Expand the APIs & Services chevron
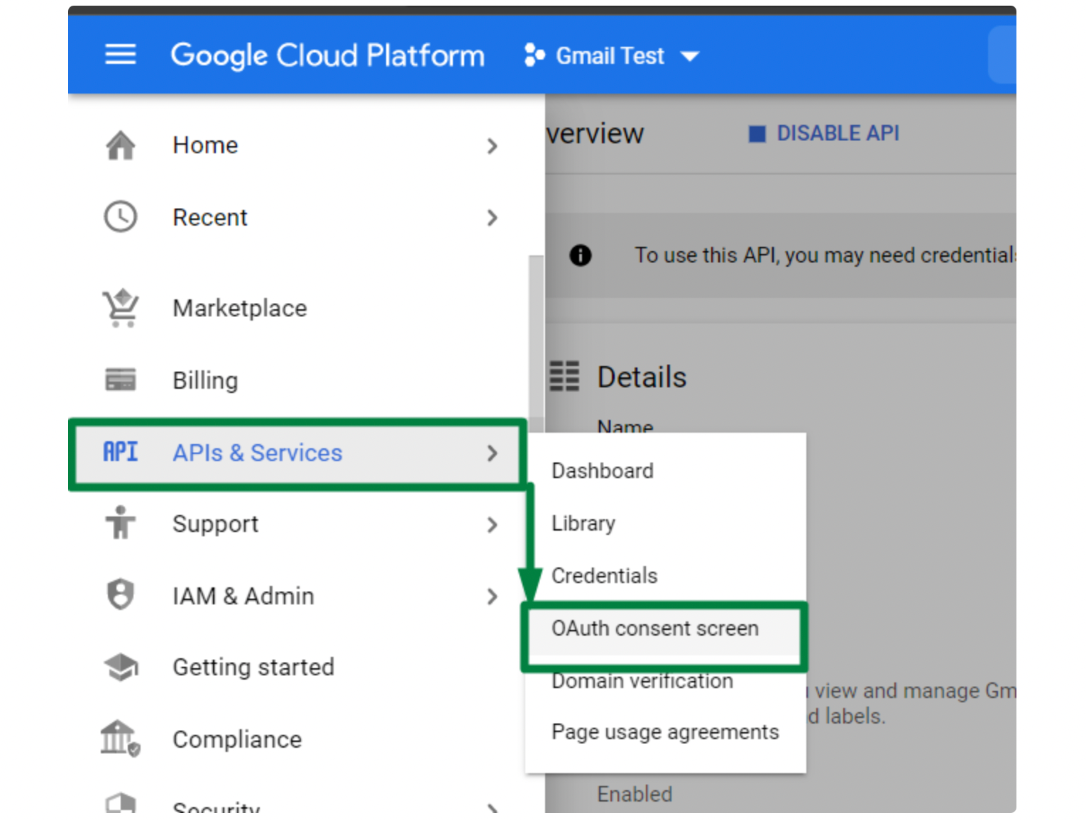This screenshot has width=1086, height=820. pyautogui.click(x=493, y=453)
